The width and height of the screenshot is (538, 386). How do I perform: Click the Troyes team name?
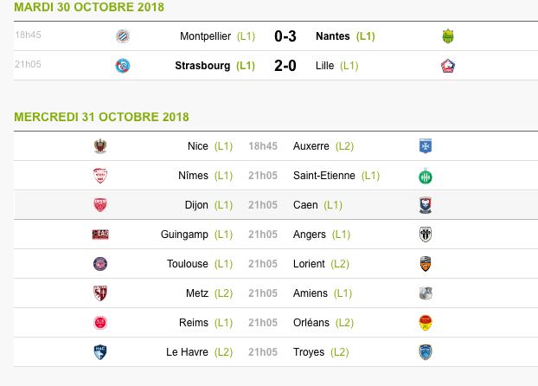click(x=309, y=352)
